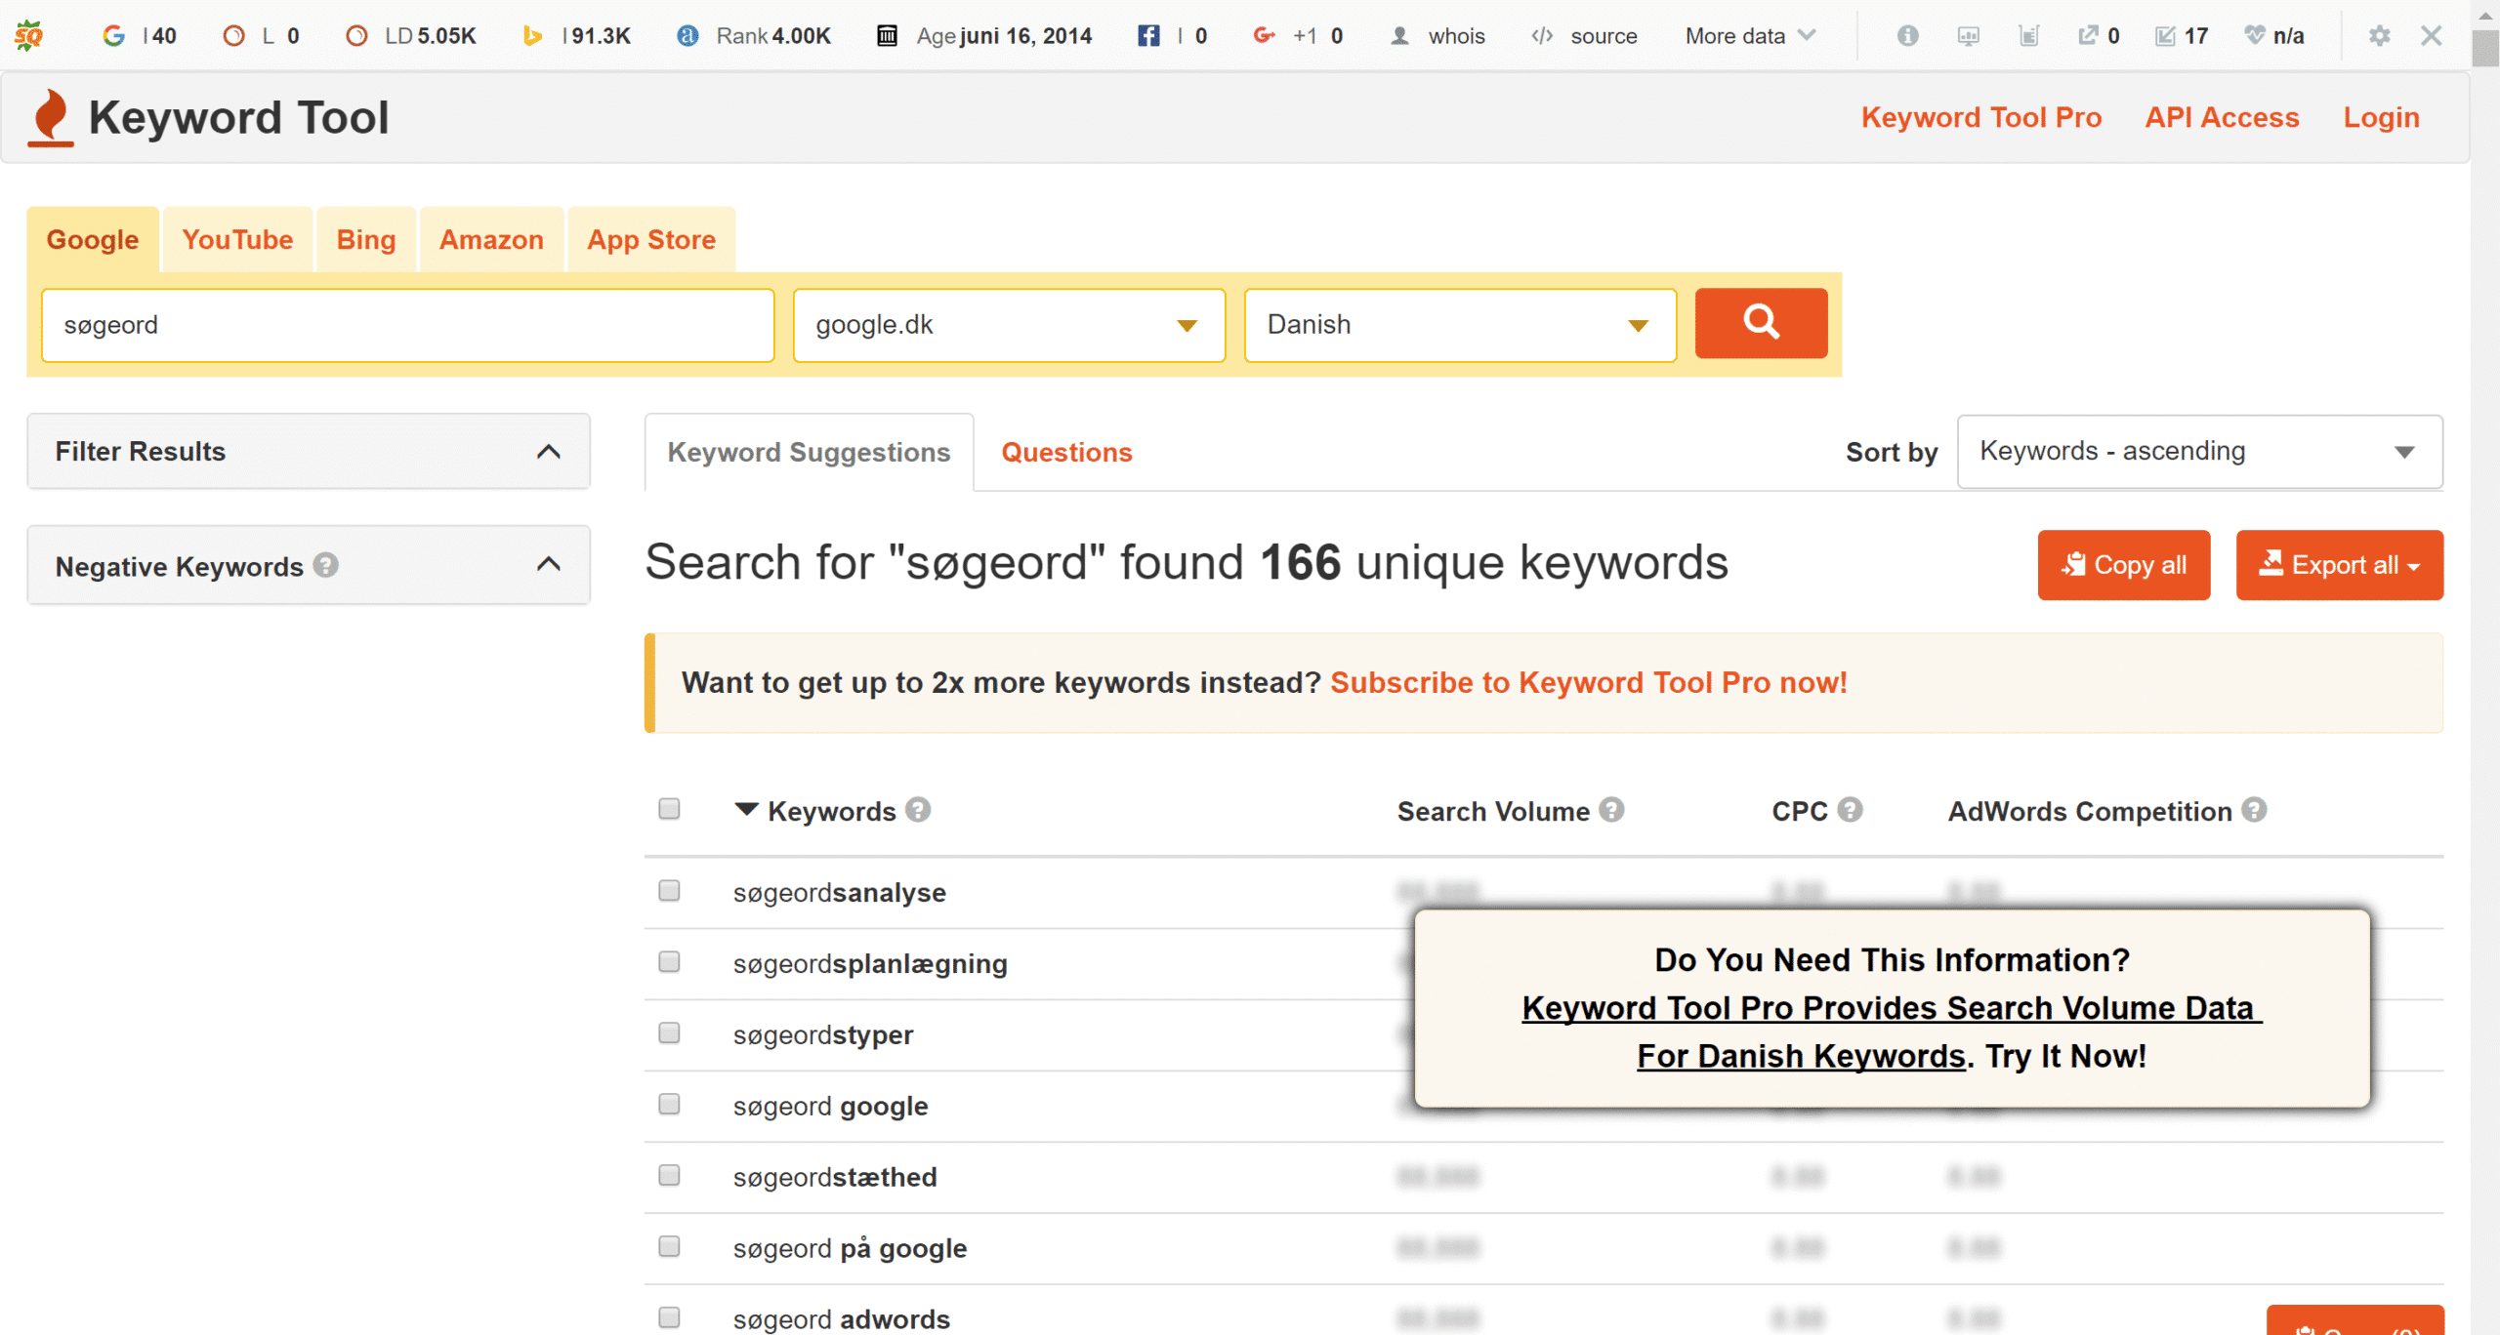Switch to the YouTube tab

pos(237,240)
